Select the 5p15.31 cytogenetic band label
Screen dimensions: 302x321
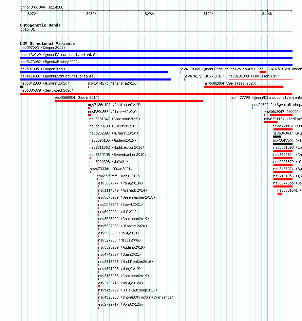pos(27,30)
